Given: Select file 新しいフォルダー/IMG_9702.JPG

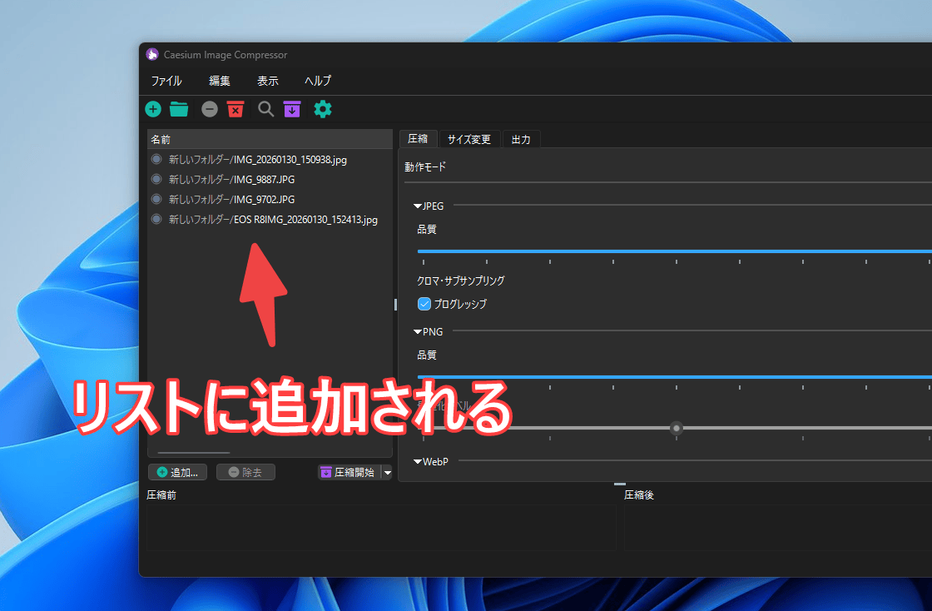Looking at the screenshot, I should (231, 199).
